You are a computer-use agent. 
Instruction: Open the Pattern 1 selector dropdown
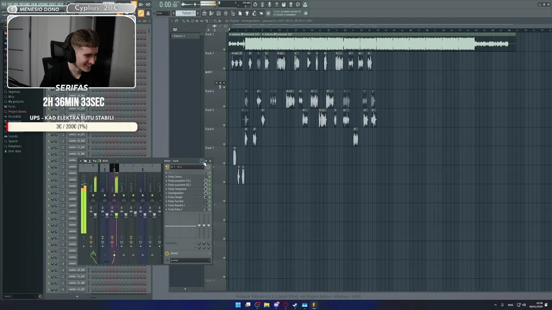[x=185, y=13]
